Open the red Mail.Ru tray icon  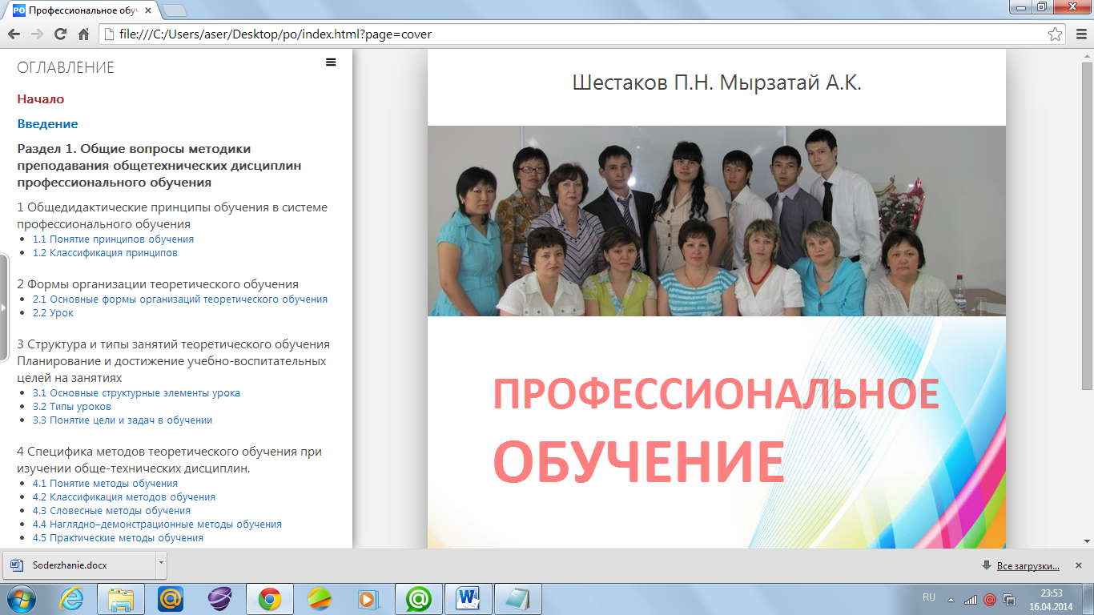coord(990,599)
